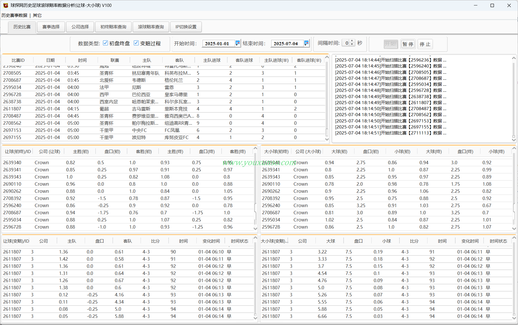Switch to 公司选择 tab
The image size is (518, 325).
80,27
